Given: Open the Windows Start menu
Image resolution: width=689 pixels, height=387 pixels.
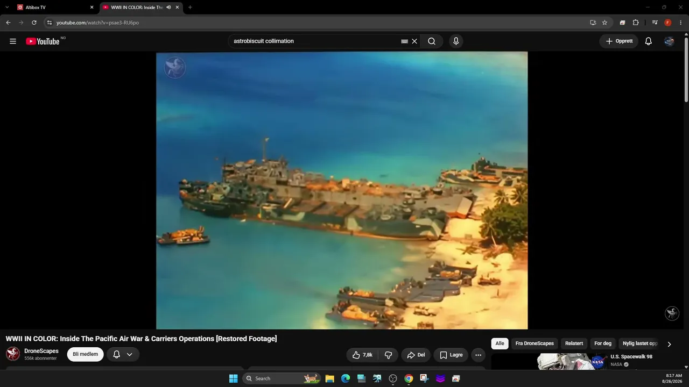Looking at the screenshot, I should tap(233, 378).
